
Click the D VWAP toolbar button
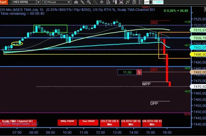click(x=158, y=2)
